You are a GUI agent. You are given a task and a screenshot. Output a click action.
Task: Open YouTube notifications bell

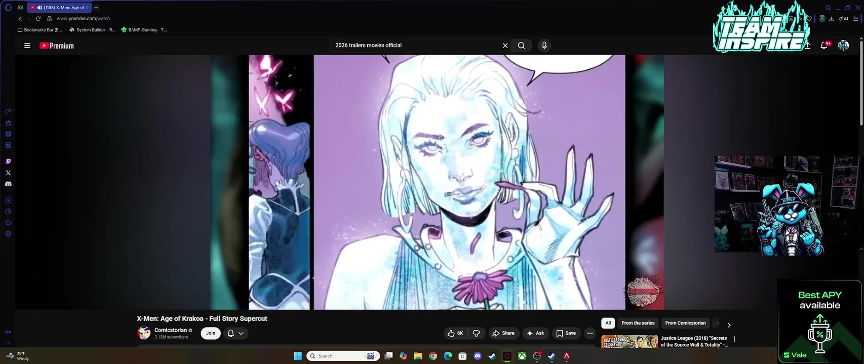tap(824, 45)
